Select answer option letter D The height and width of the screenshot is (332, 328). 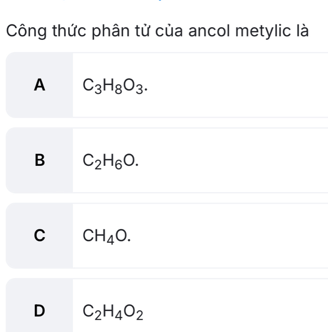[40, 310]
